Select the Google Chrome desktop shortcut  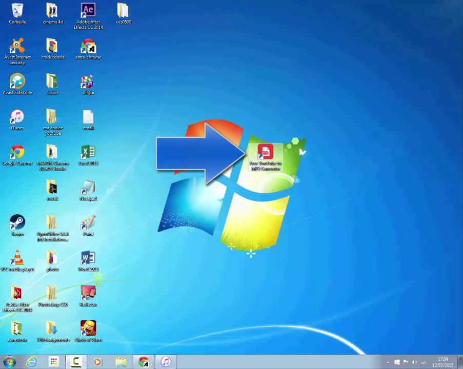[x=17, y=155]
